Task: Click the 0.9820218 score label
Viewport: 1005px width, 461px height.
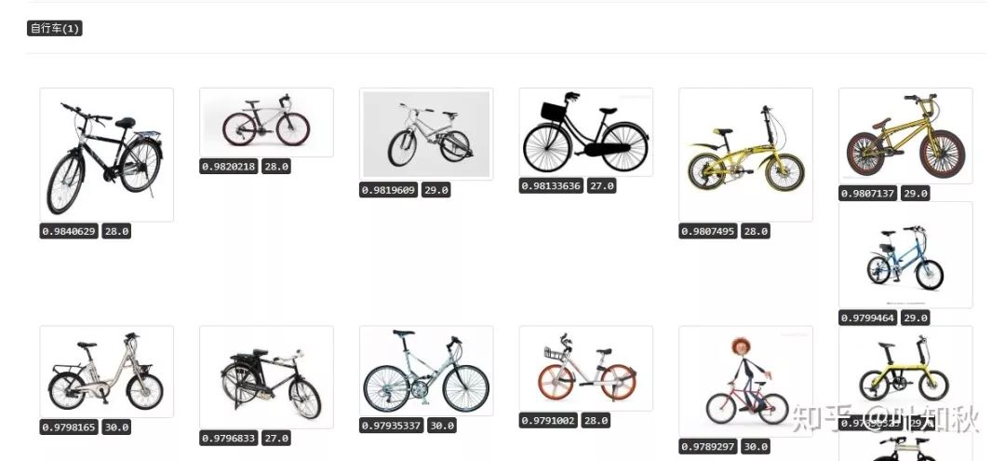Action: (x=229, y=166)
